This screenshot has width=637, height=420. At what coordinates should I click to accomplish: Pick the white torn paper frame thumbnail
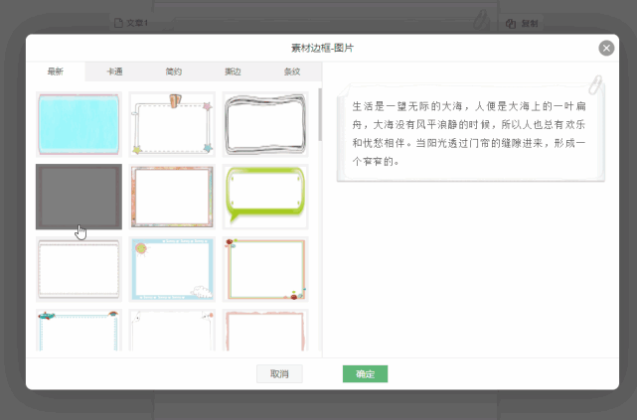pos(172,330)
